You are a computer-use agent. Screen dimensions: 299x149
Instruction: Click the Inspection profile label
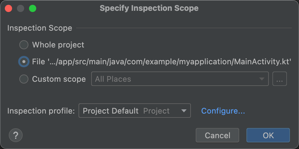[x=41, y=111]
